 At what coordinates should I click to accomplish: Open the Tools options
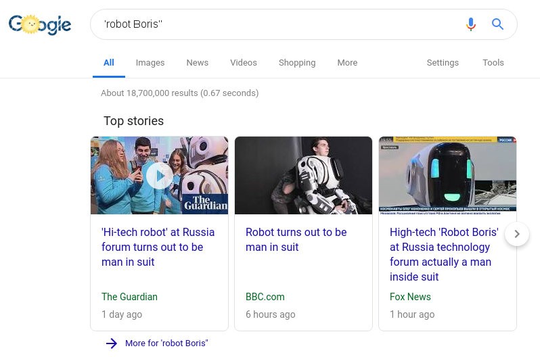(493, 63)
